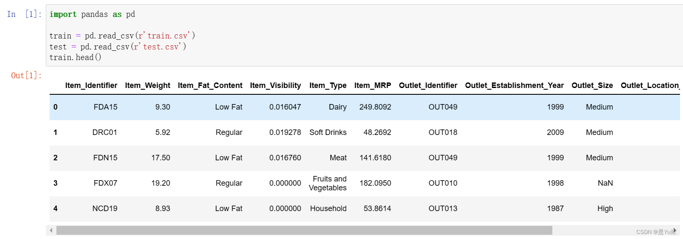
Task: Click the import pandas code line
Action: click(x=92, y=14)
